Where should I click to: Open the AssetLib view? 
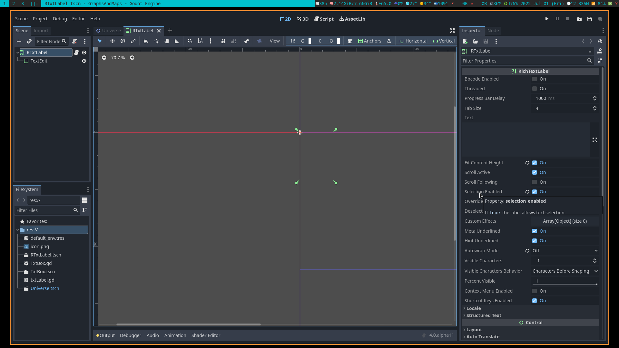[x=352, y=19]
